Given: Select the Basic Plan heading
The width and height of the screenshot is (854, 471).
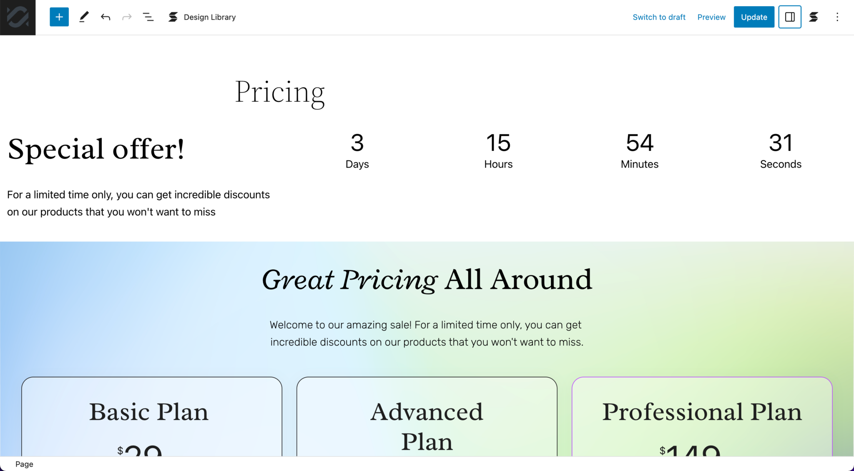Looking at the screenshot, I should (x=149, y=412).
